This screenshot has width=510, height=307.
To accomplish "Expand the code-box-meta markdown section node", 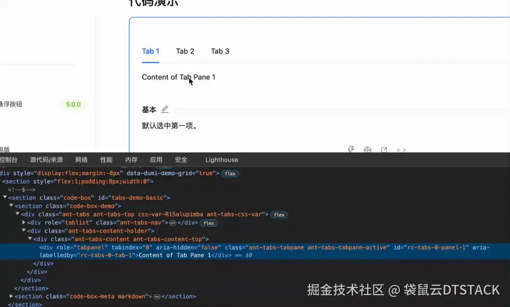I will [11, 296].
